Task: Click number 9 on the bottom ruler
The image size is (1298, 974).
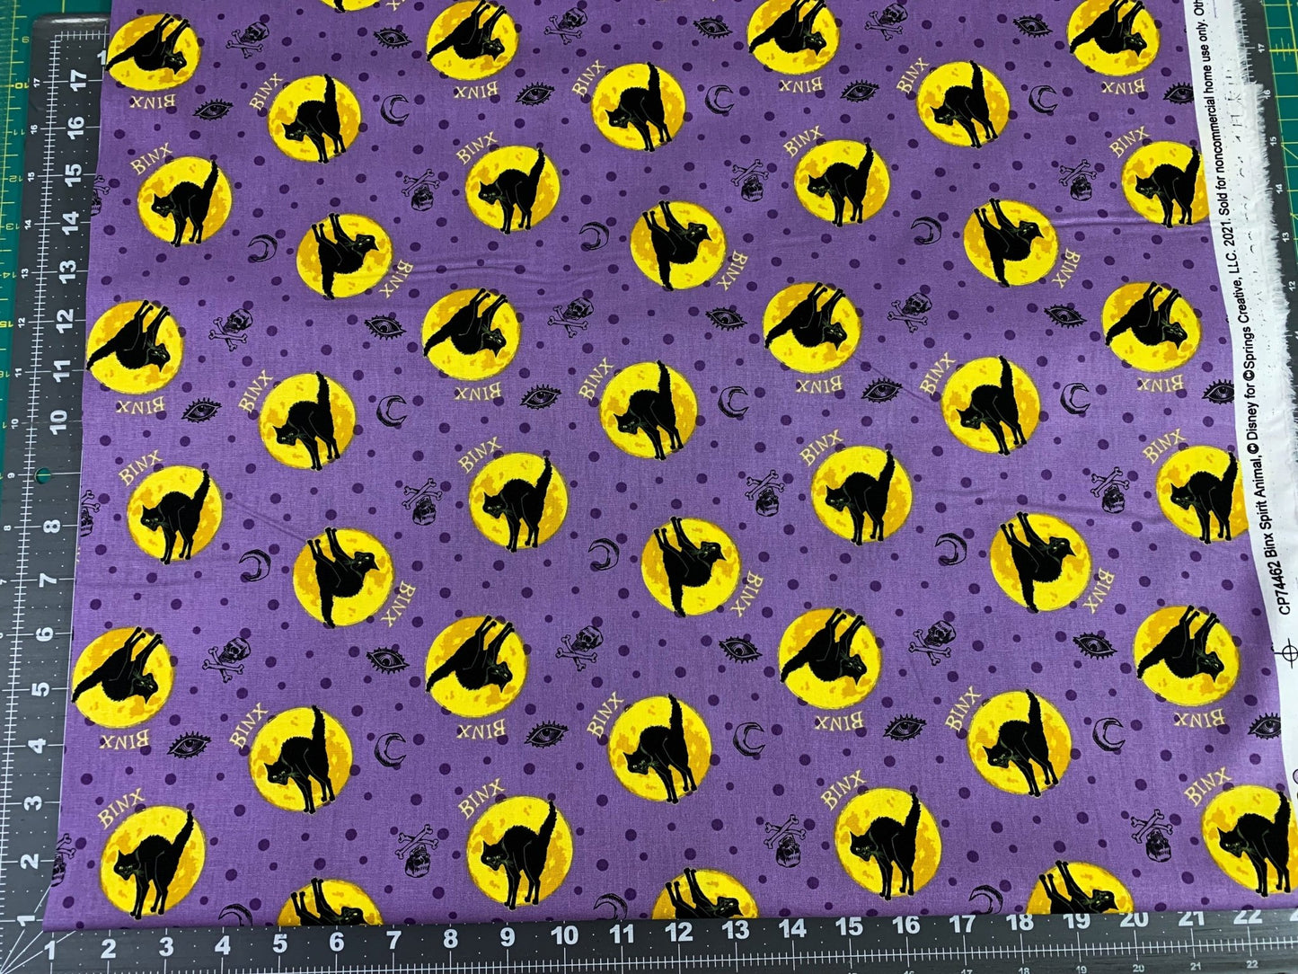Action: 507,935
